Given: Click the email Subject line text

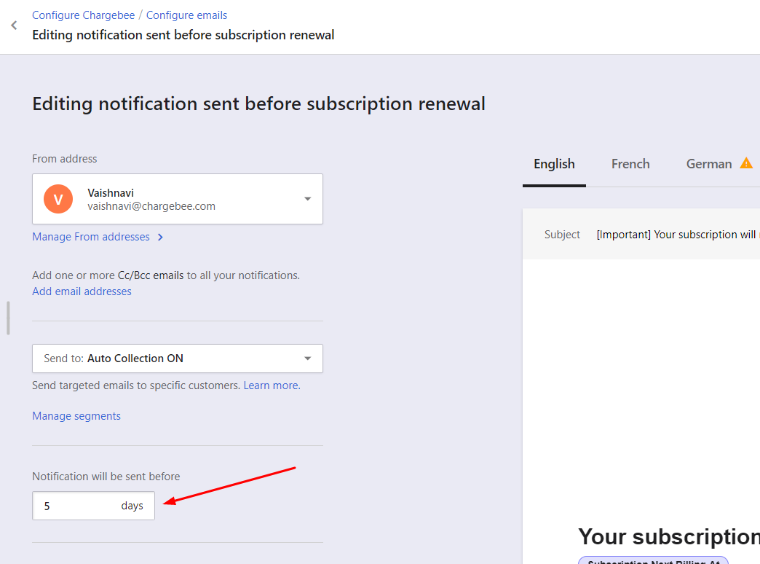Looking at the screenshot, I should coord(677,235).
